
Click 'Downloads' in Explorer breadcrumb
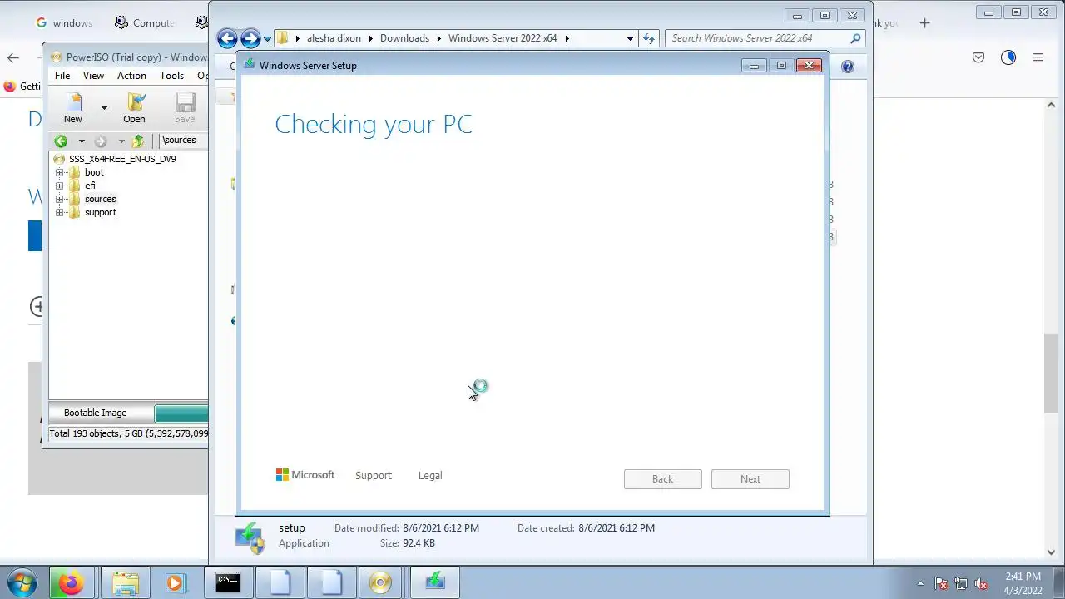click(404, 38)
